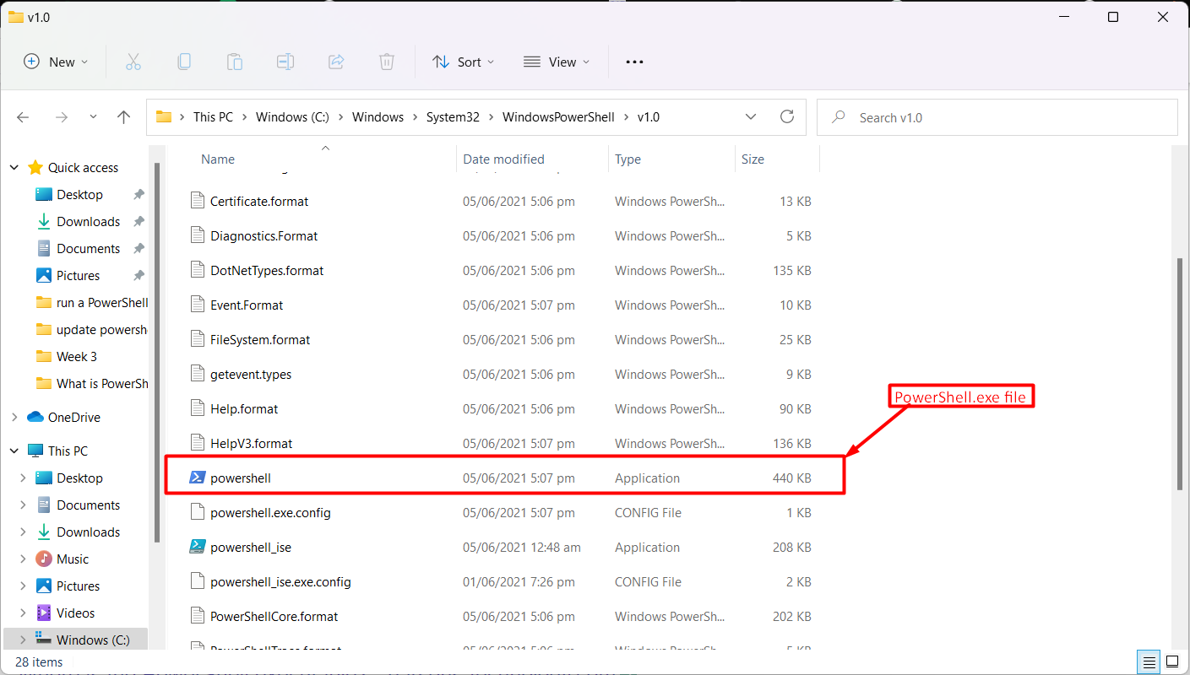This screenshot has height=675, width=1190.
Task: Click the Paste clipboard icon
Action: 234,62
